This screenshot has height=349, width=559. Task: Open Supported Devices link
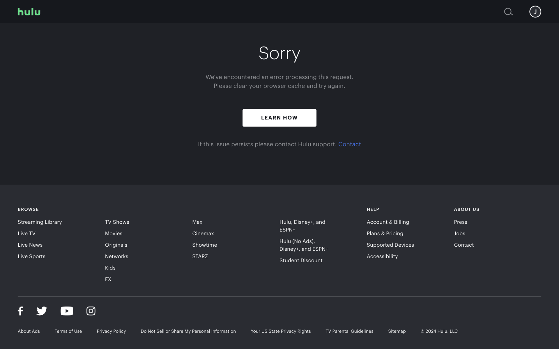390,245
